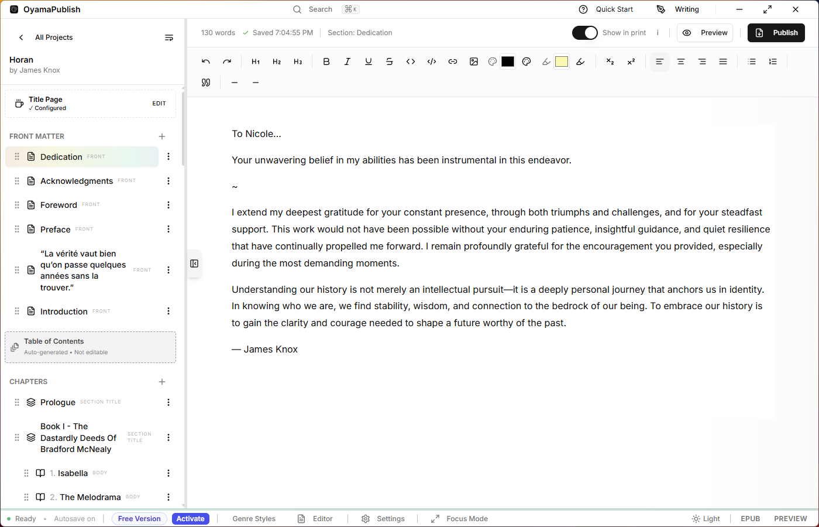Open the Dedication section options menu
819x527 pixels.
pyautogui.click(x=168, y=156)
